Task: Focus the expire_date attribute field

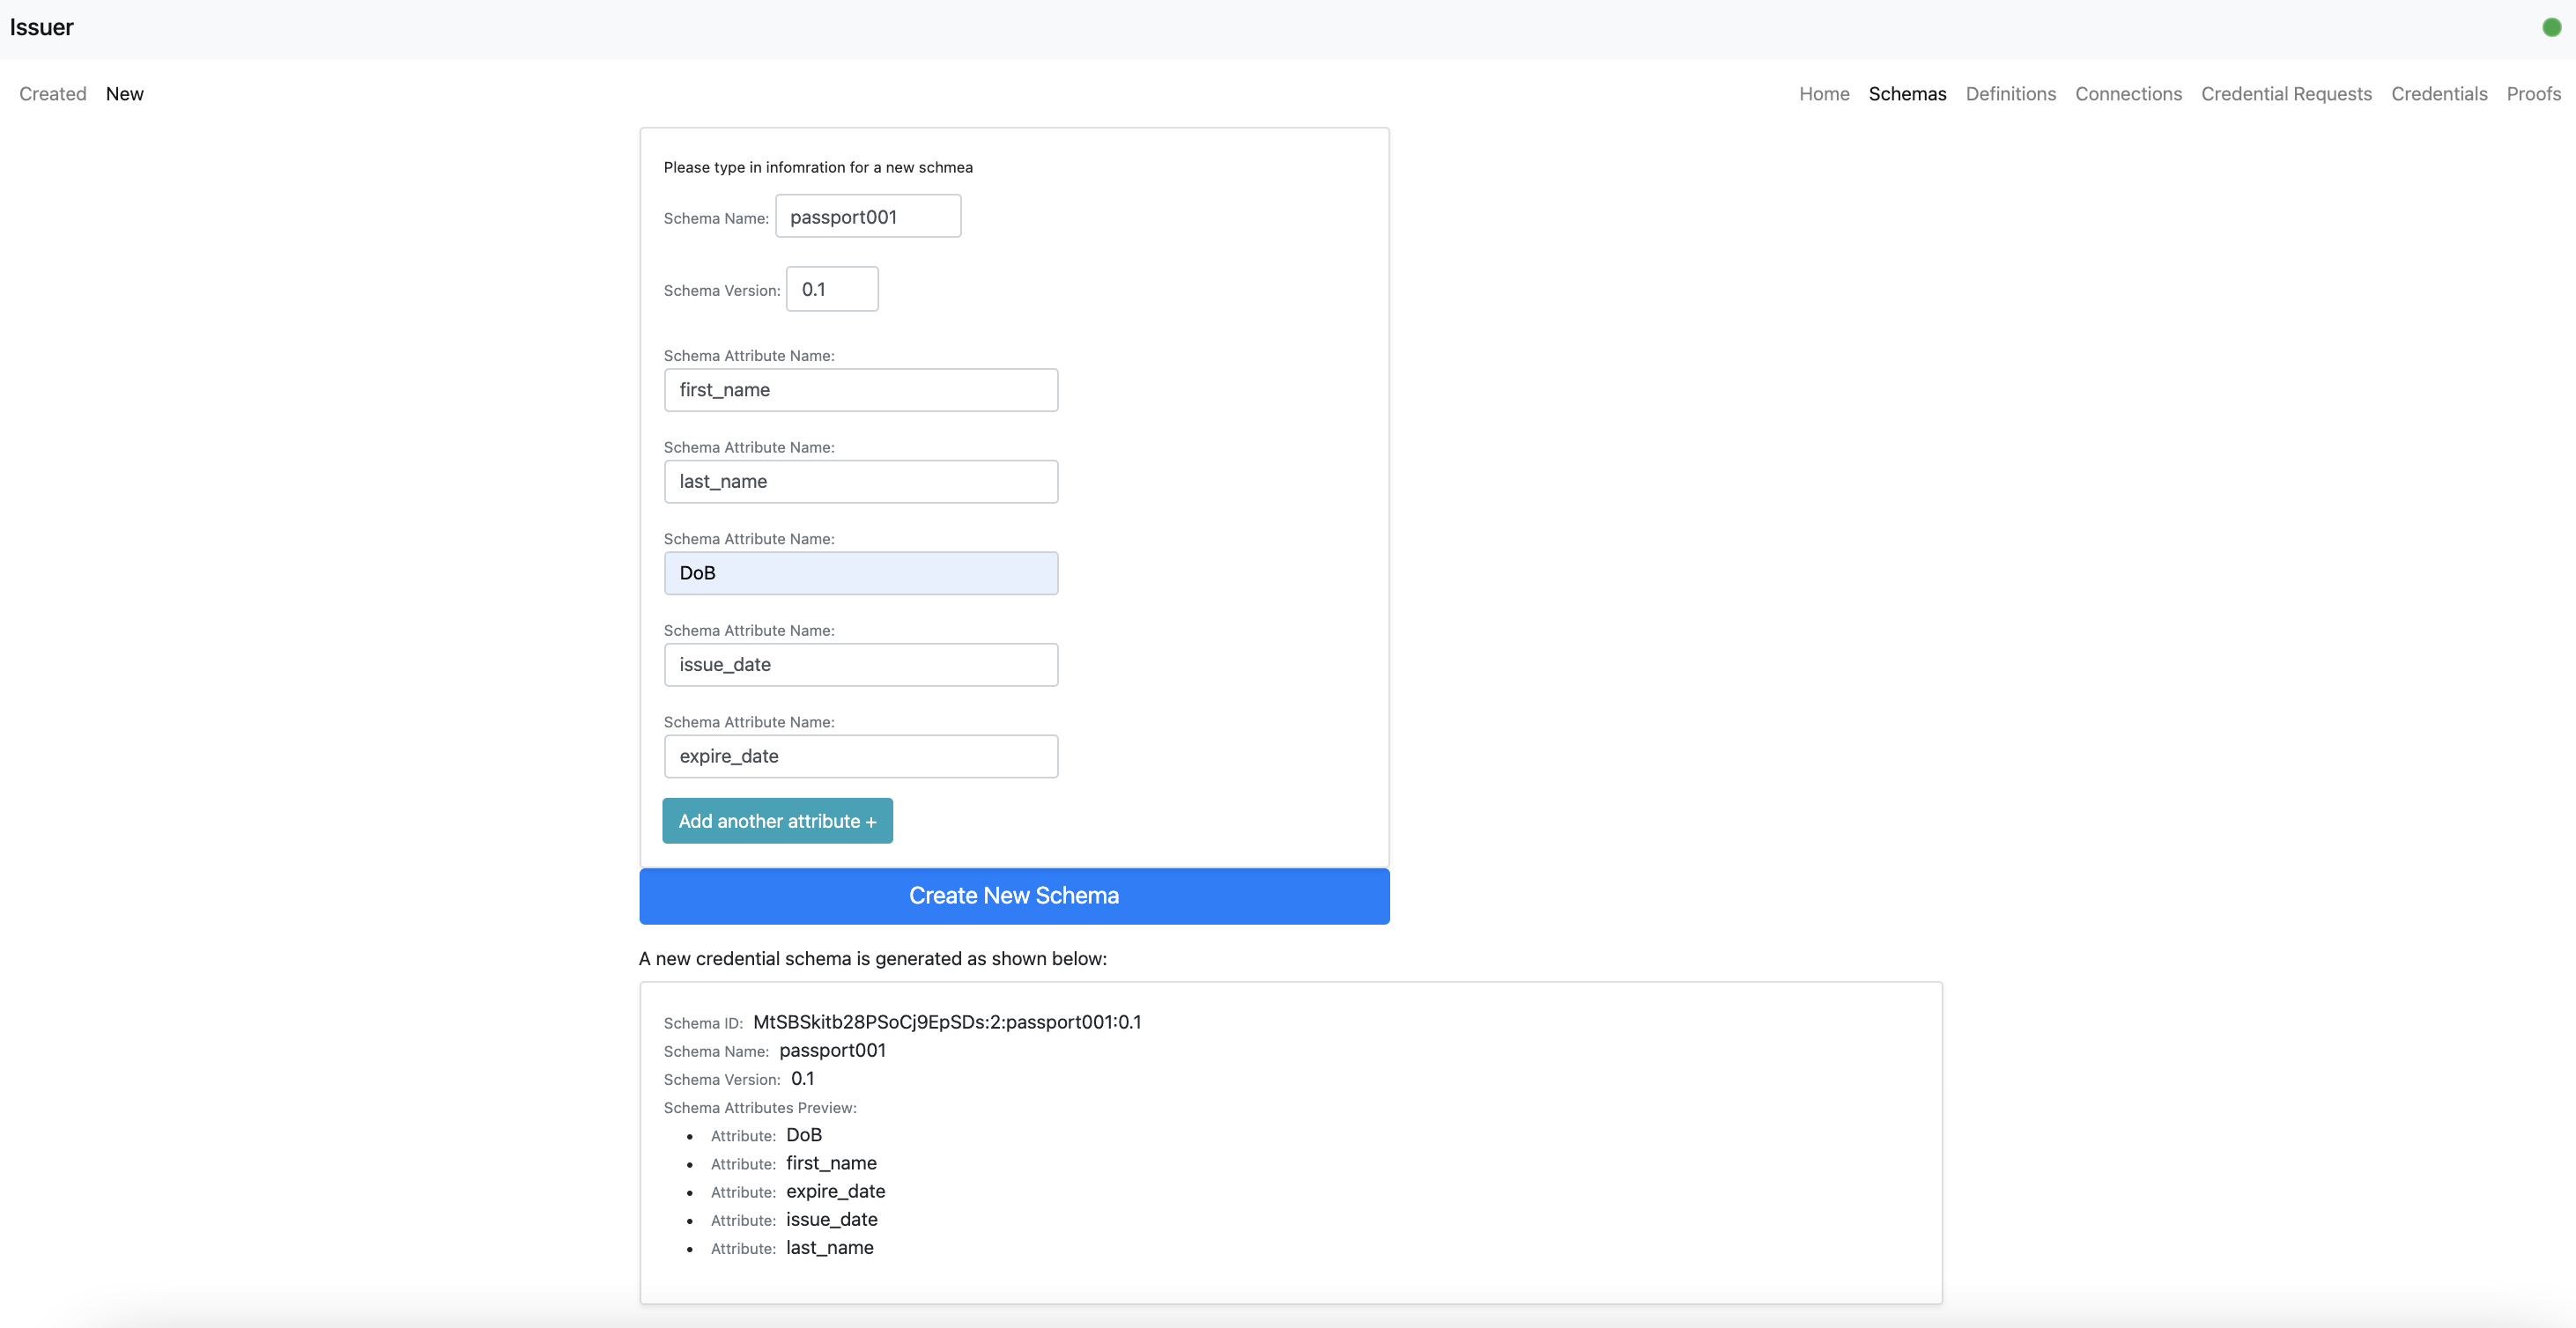Action: [x=860, y=756]
